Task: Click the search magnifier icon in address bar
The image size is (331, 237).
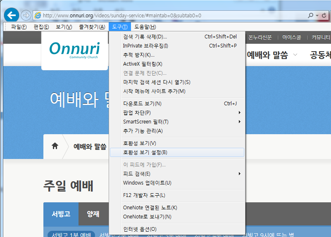Action: (310, 15)
